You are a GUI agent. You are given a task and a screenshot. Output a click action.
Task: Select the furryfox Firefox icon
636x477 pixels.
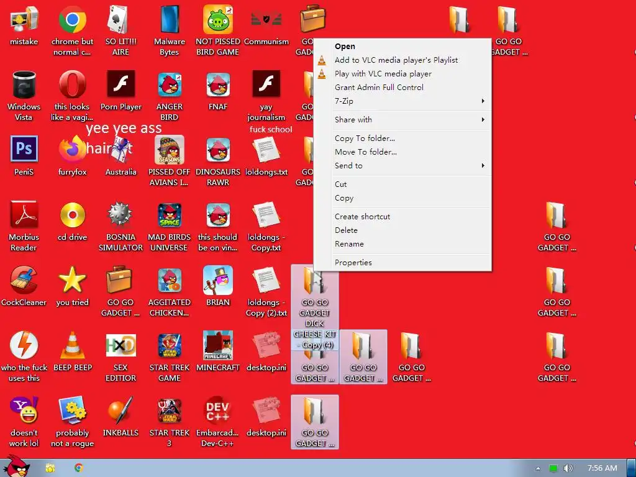[x=72, y=155]
